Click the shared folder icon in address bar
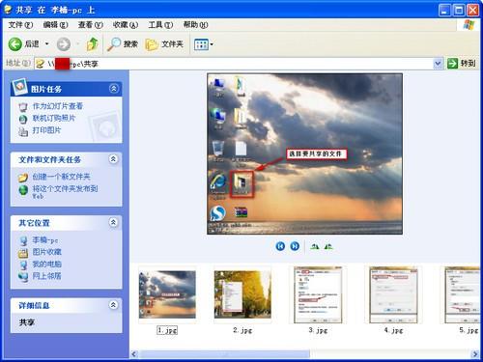The height and width of the screenshot is (362, 483). [40, 64]
